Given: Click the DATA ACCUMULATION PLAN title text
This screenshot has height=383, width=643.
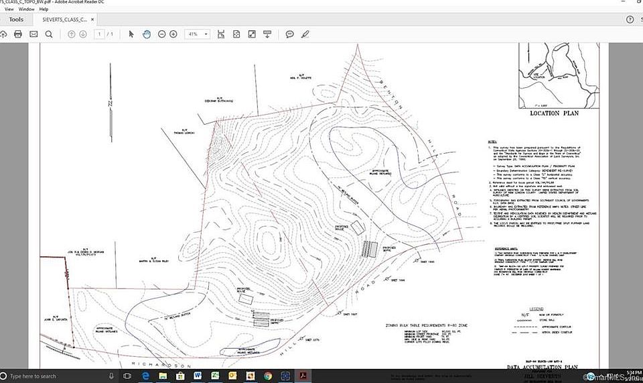Looking at the screenshot, I should [x=542, y=367].
